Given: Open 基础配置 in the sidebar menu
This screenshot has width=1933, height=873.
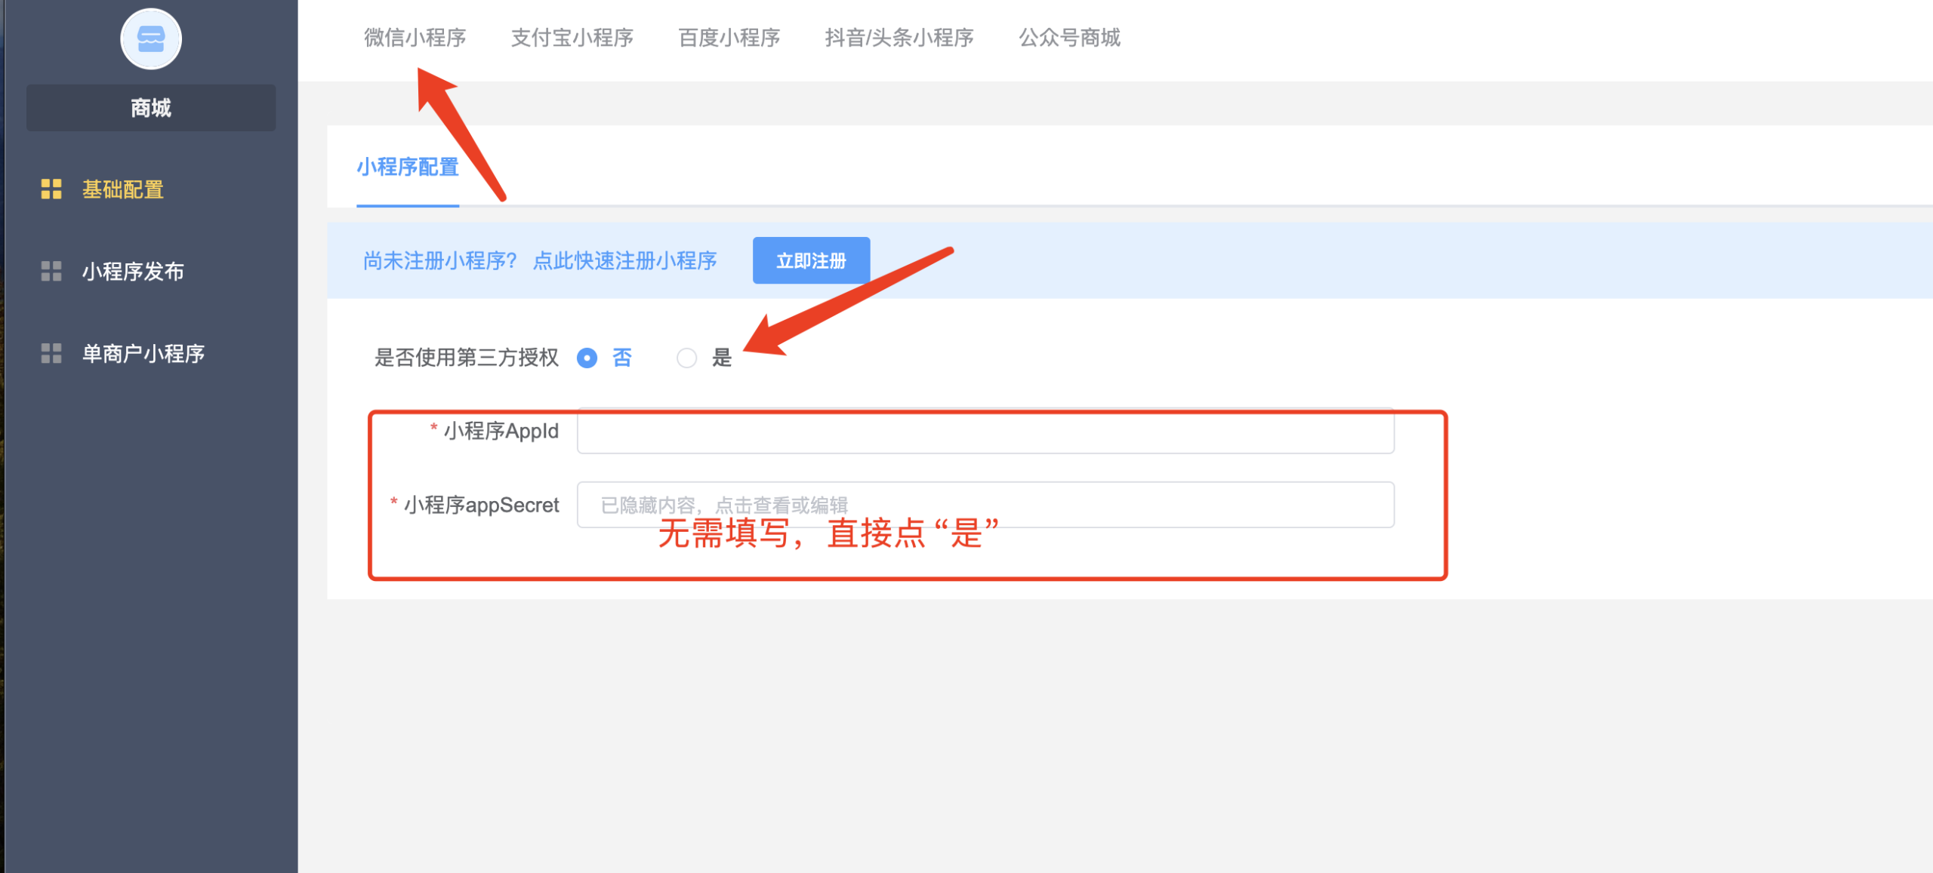Looking at the screenshot, I should pos(123,189).
